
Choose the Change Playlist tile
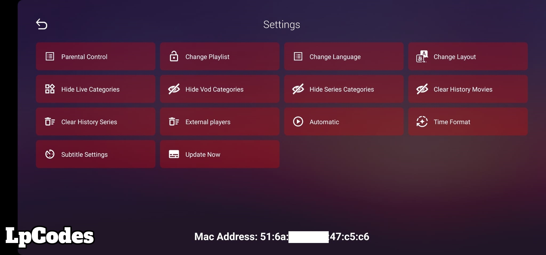(220, 56)
